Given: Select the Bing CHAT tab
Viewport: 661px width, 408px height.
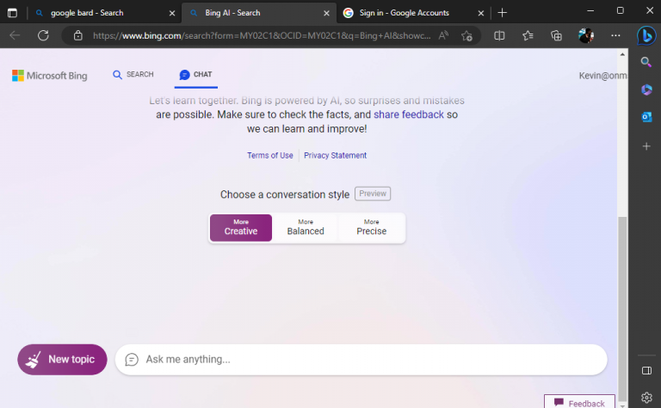Looking at the screenshot, I should [x=195, y=75].
